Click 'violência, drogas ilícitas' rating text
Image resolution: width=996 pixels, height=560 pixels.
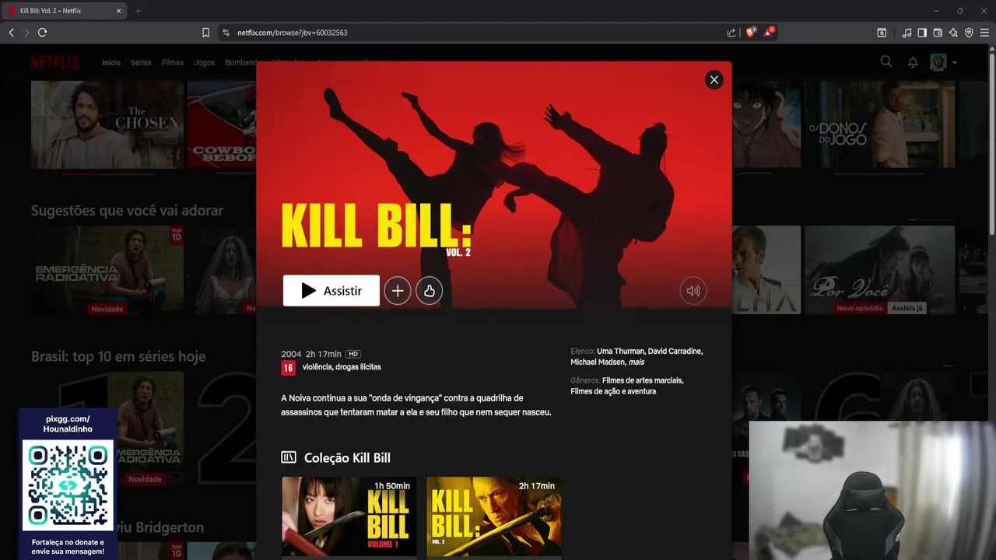(342, 367)
